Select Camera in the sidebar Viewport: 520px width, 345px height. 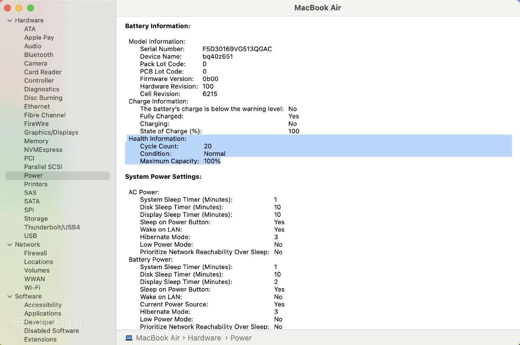coord(36,64)
